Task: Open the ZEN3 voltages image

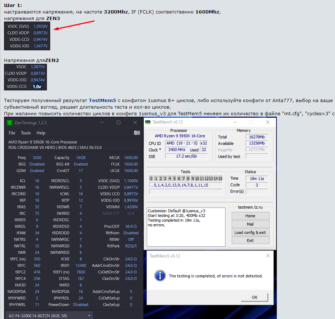Action: pyautogui.click(x=27, y=36)
